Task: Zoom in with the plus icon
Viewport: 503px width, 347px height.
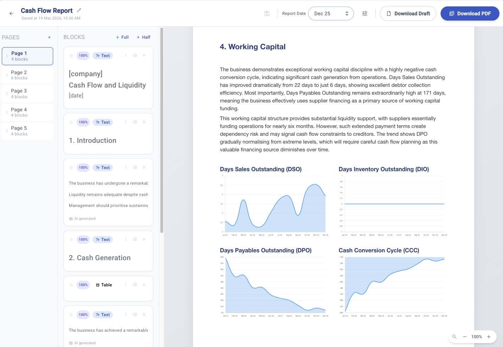Action: [x=489, y=337]
